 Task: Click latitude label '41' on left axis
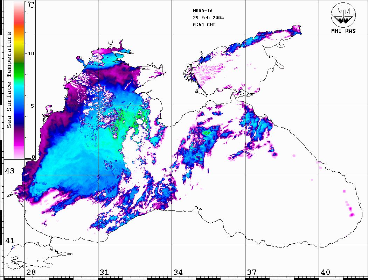tap(10, 240)
